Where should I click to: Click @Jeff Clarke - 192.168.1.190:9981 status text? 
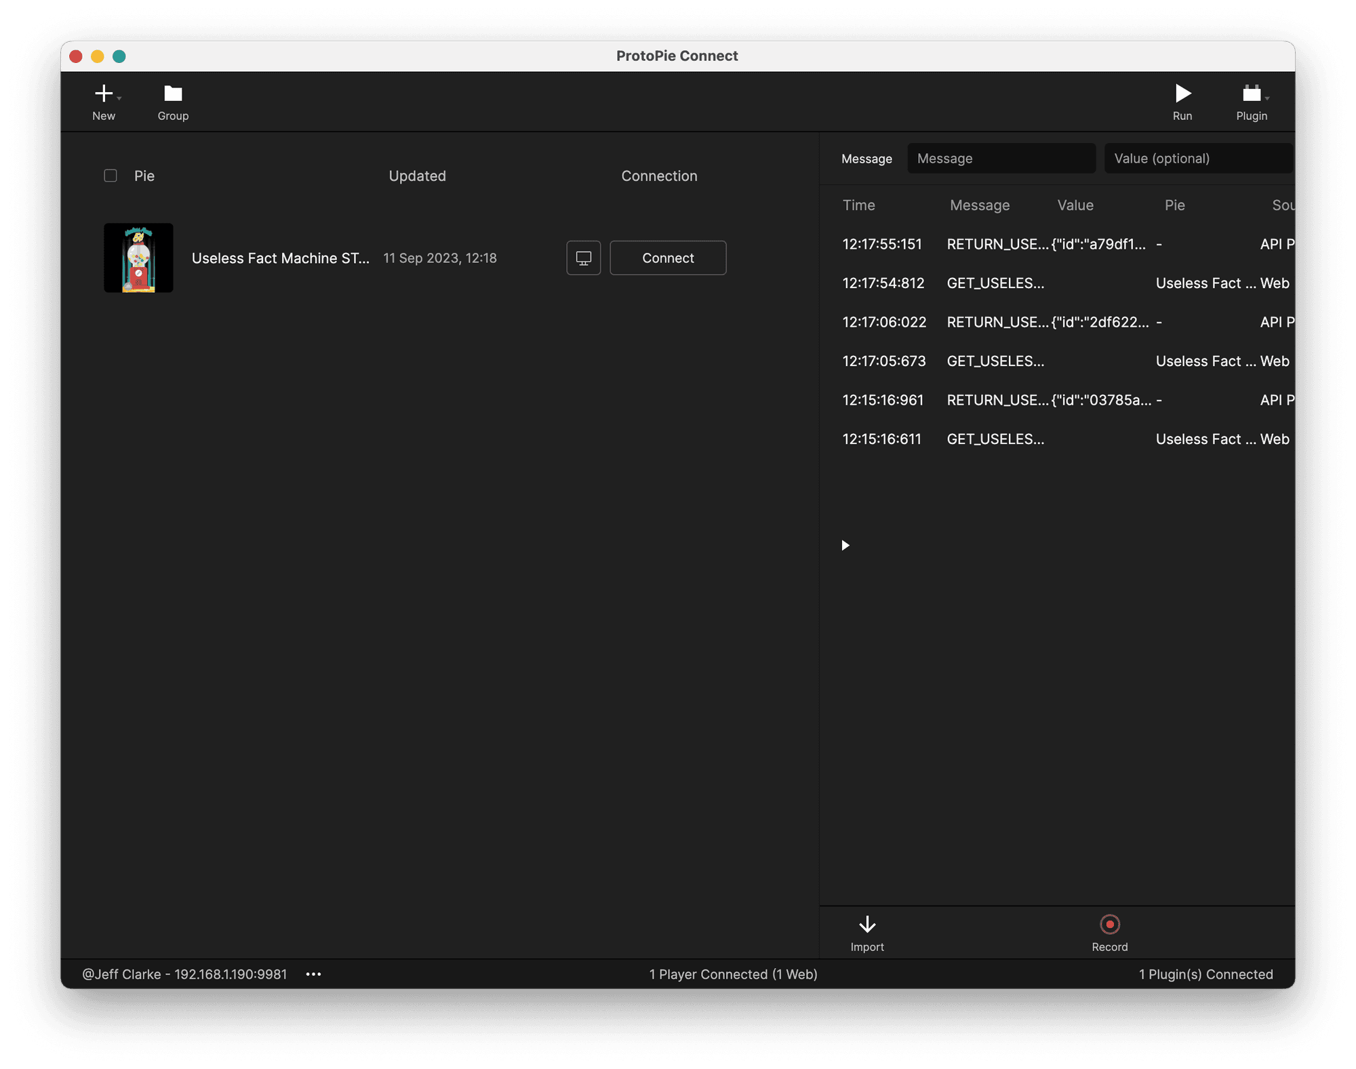click(x=184, y=974)
